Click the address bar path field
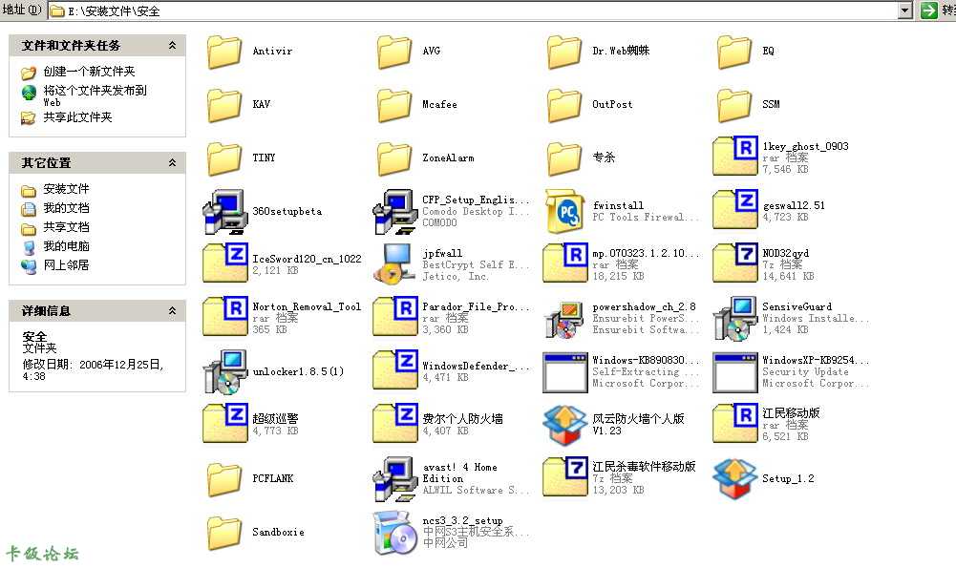 (478, 11)
